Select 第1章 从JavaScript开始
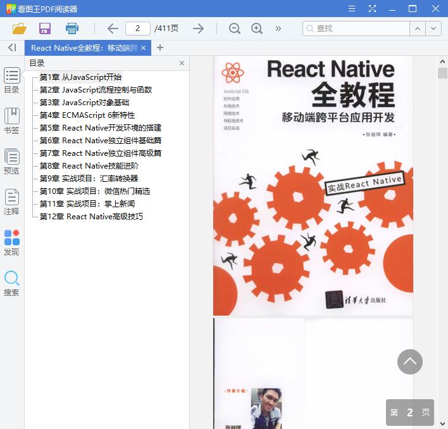The image size is (448, 429). (x=80, y=77)
